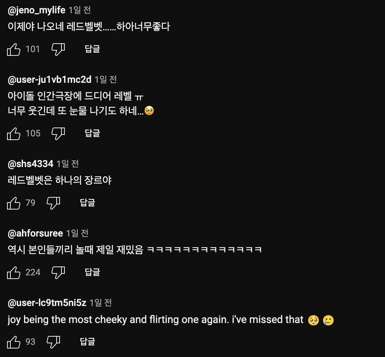This screenshot has height=357, width=385.
Task: Click the @user-lc9tm5ni5z username
Action: point(47,303)
